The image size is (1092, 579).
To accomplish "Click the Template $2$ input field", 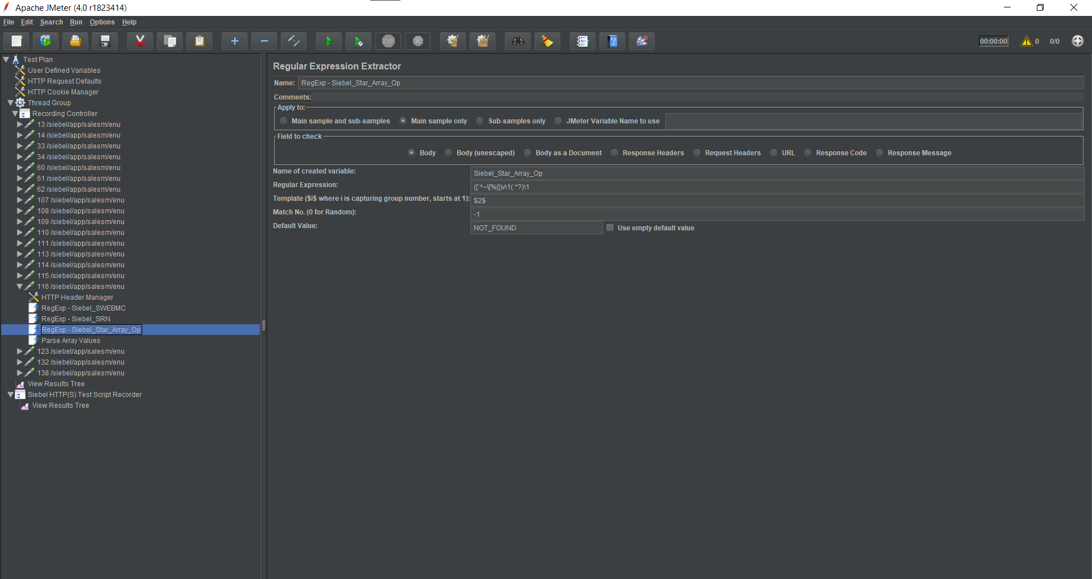I will (777, 200).
